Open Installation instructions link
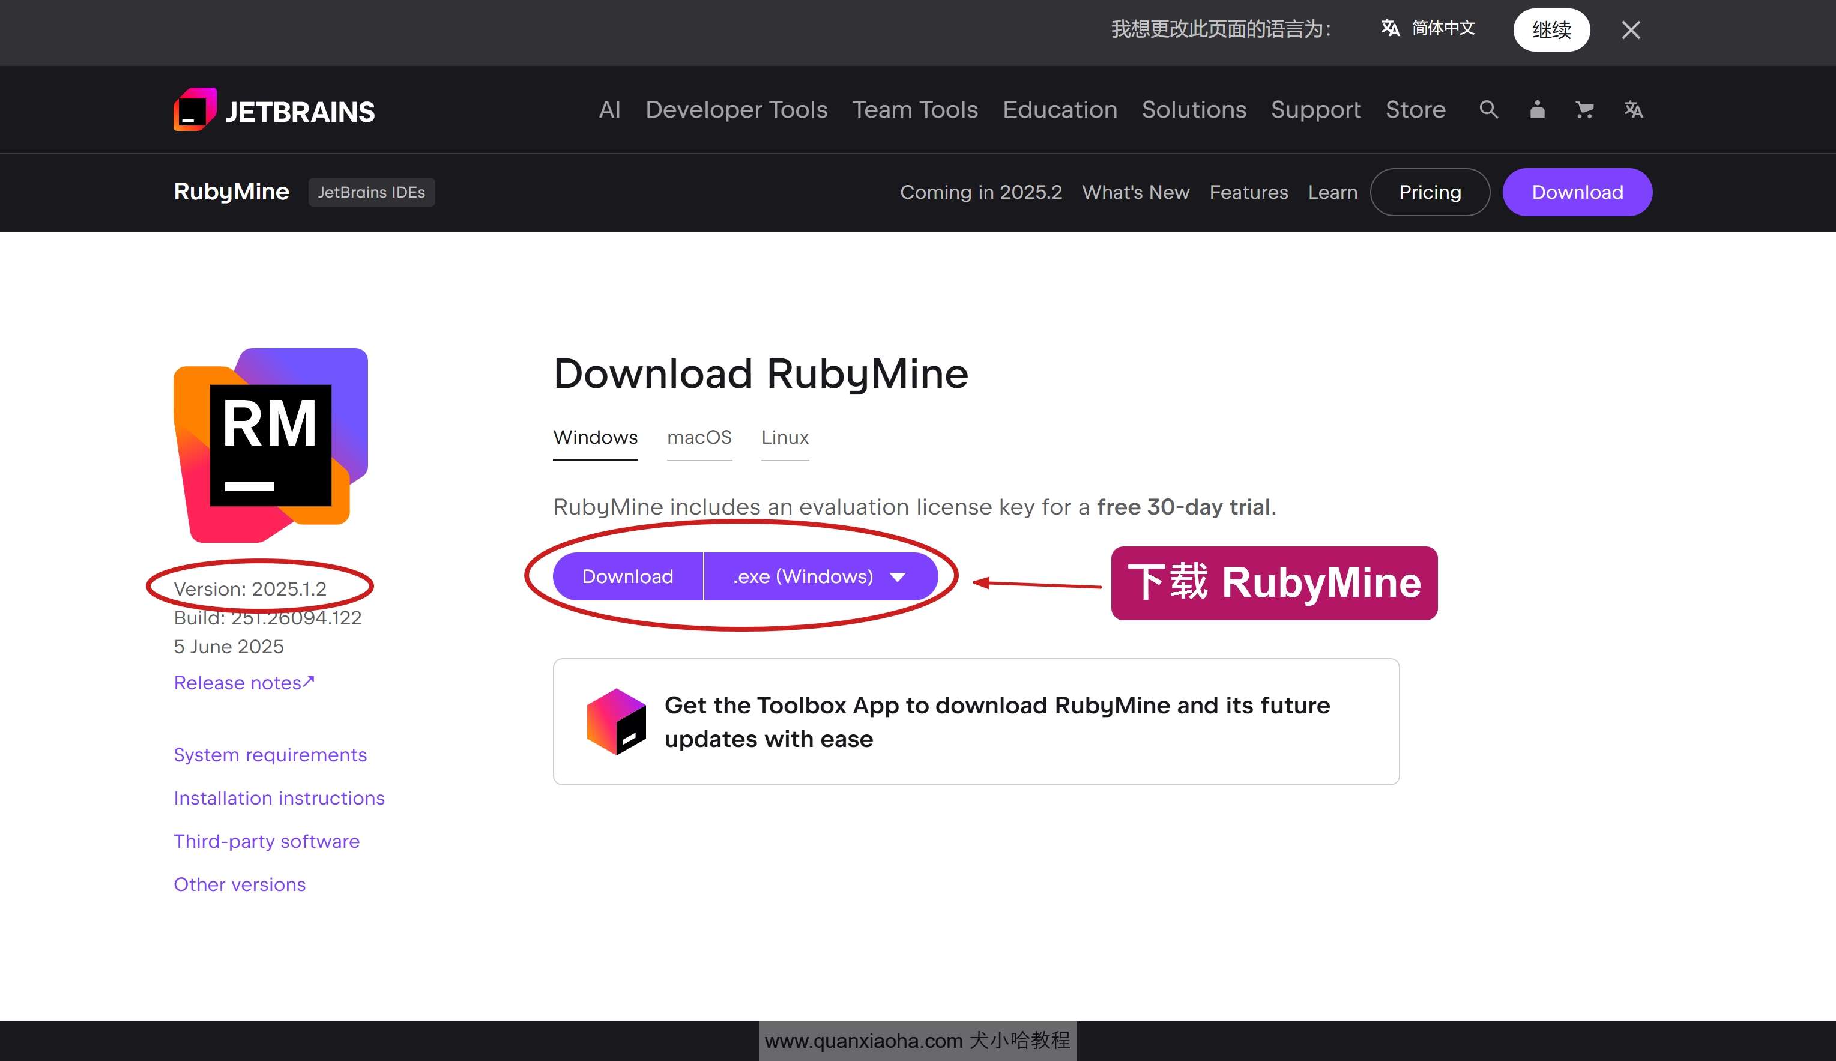Image resolution: width=1836 pixels, height=1061 pixels. pos(279,798)
